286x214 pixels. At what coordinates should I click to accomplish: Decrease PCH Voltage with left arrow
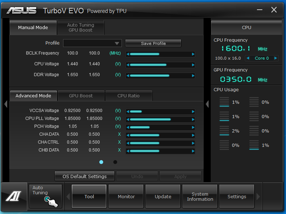[128, 127]
